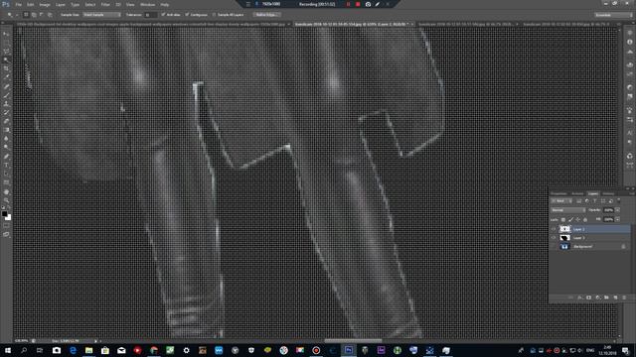Click Add to selection icon in options bar
636x357 pixels.
point(34,15)
